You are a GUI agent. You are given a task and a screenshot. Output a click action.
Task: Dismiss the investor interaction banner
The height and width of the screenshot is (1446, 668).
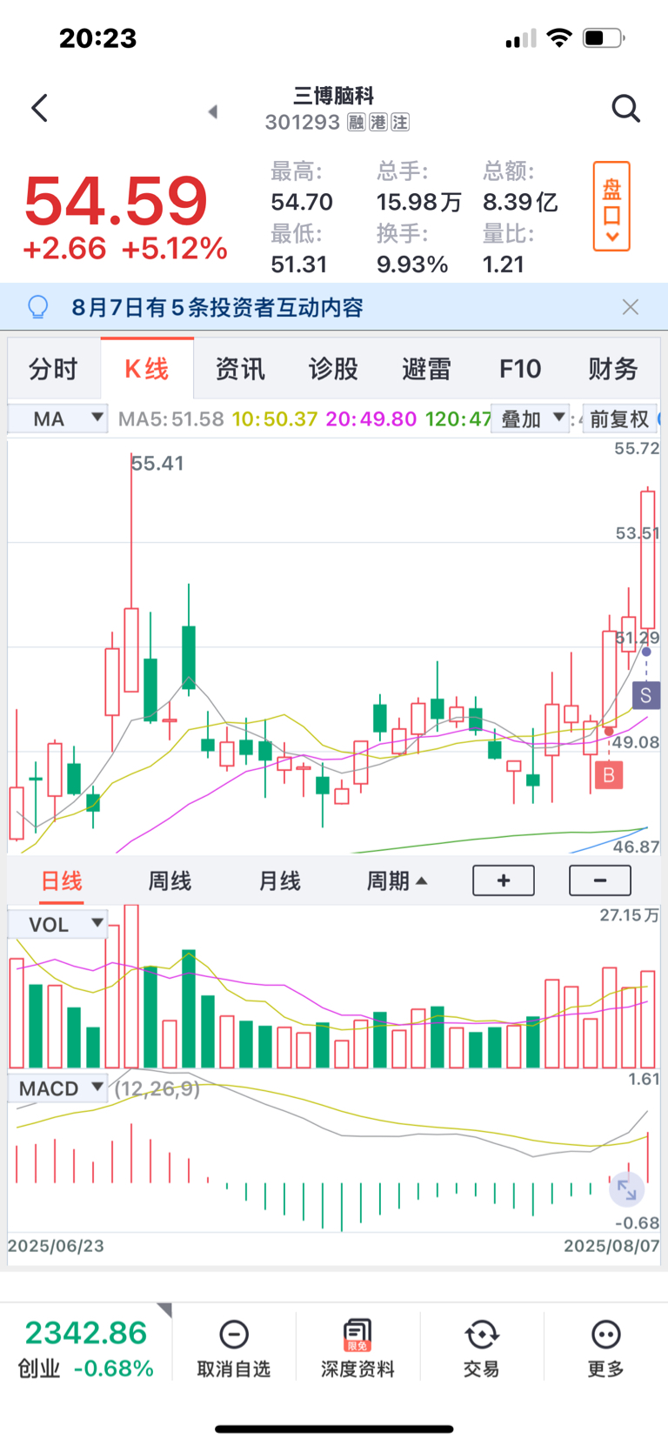click(631, 307)
